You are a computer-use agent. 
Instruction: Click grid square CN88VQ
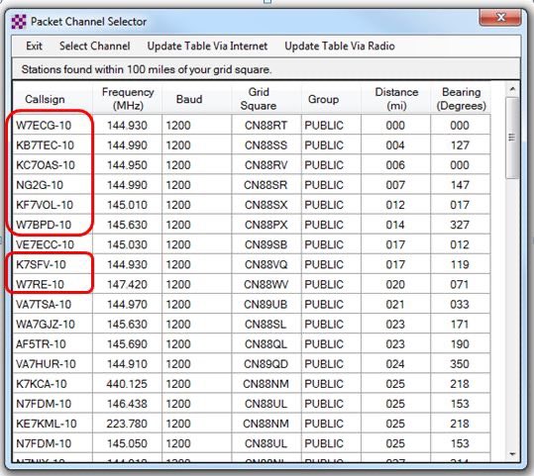coord(266,264)
